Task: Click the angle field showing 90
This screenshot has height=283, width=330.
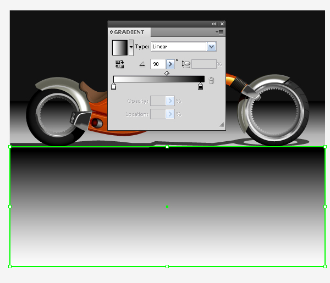Action: tap(158, 64)
